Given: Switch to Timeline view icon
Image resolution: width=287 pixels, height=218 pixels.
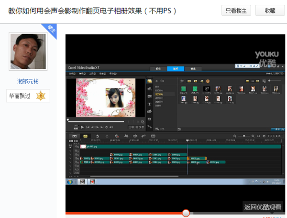Looking at the screenshot, I should (85, 136).
